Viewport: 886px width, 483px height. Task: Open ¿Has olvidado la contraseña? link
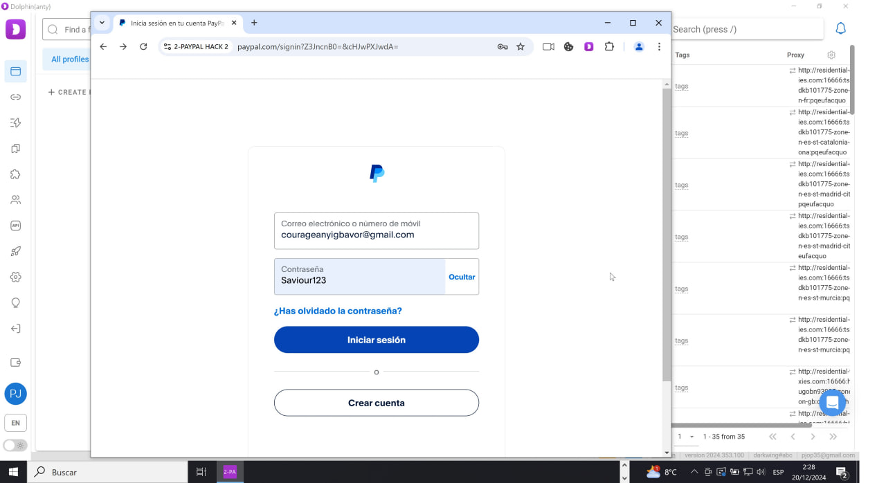click(x=338, y=311)
